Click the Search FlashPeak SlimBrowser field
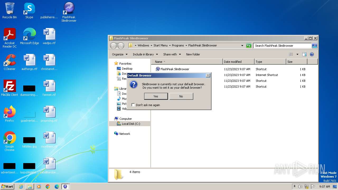 (282, 46)
